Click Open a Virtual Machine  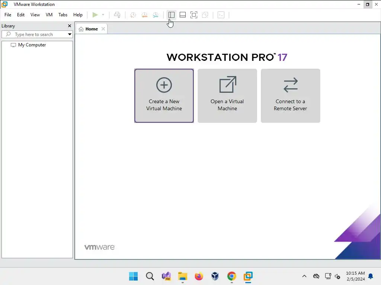pos(227,96)
